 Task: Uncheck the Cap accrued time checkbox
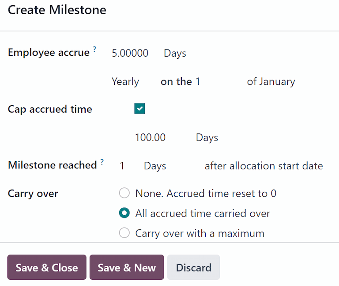click(139, 109)
